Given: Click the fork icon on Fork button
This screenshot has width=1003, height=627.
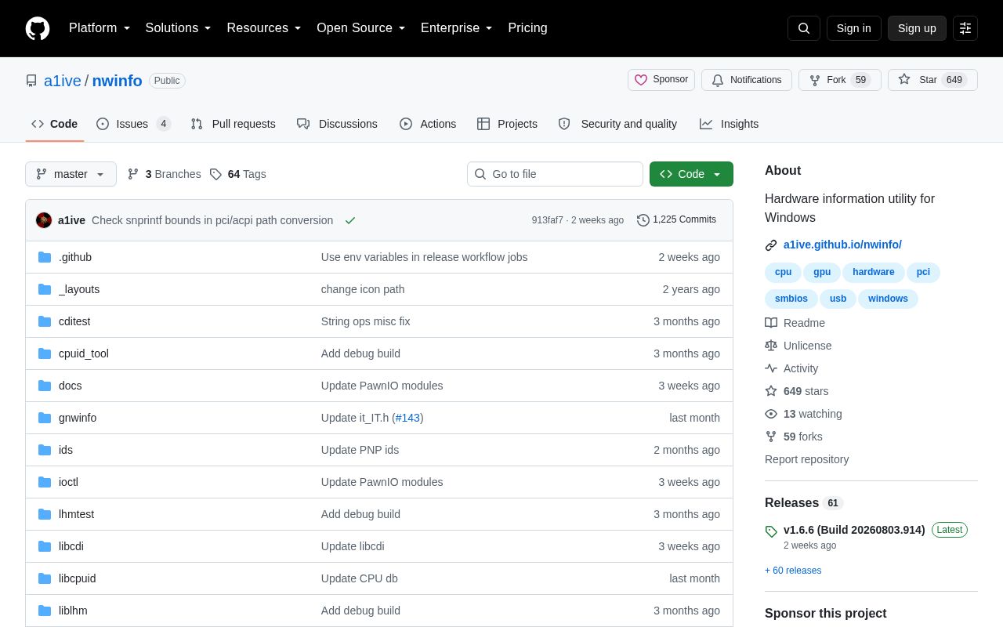Looking at the screenshot, I should tap(815, 80).
